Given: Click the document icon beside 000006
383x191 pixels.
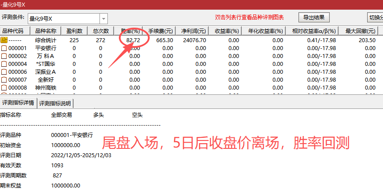Looking at the screenshot, I should 4,72.
